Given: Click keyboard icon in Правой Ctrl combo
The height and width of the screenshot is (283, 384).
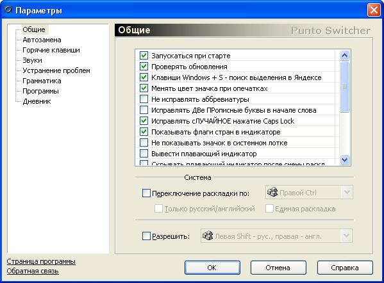Looking at the screenshot, I should point(272,192).
